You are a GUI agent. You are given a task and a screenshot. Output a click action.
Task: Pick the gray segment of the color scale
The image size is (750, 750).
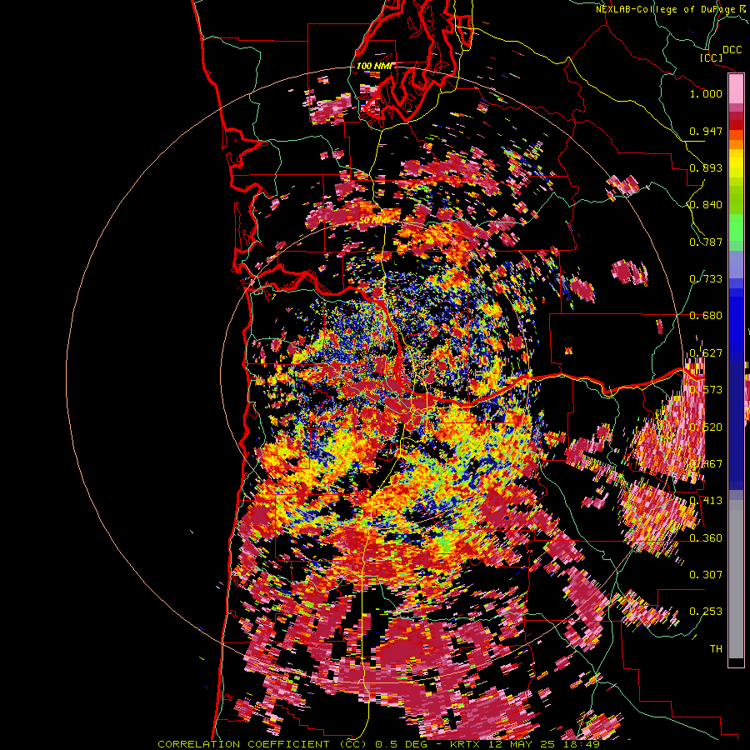[x=736, y=579]
